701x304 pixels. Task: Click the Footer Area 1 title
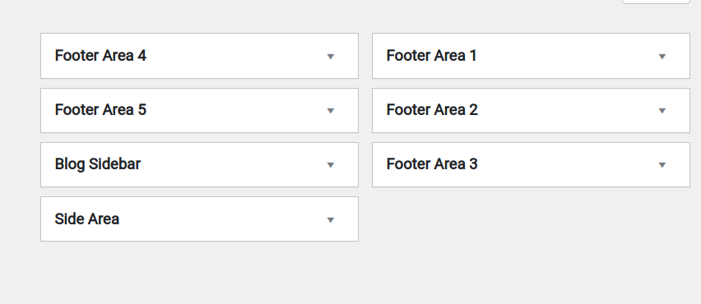coord(431,56)
